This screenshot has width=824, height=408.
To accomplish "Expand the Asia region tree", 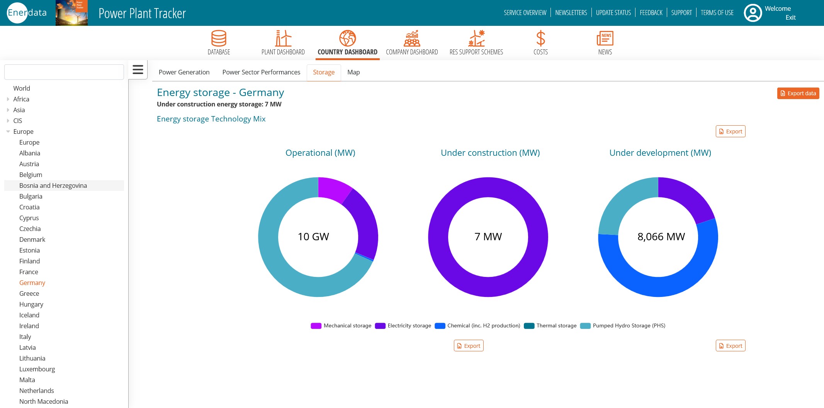I will click(8, 110).
